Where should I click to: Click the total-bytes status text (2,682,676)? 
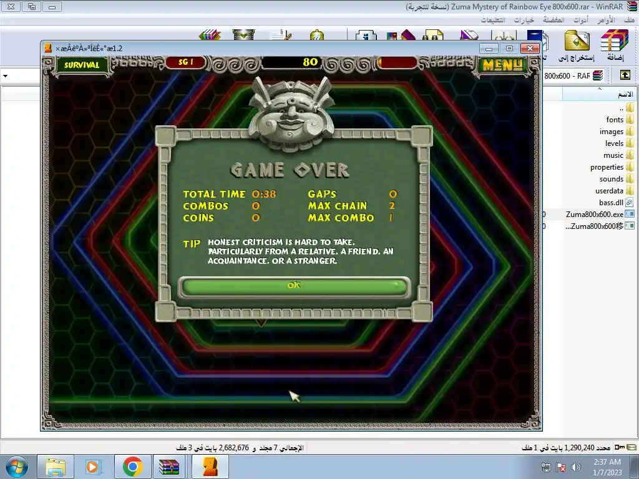240,447
